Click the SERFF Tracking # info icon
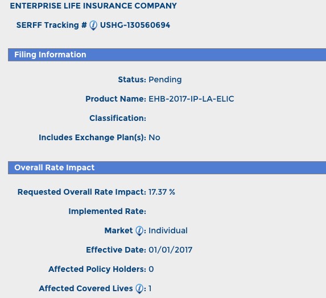 [93, 26]
